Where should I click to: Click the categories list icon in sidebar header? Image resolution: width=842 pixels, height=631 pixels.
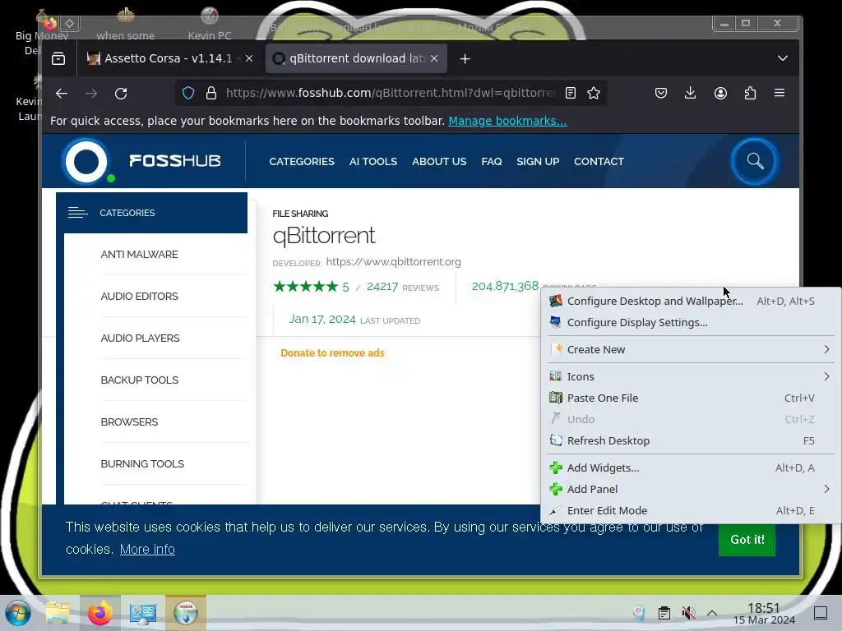pyautogui.click(x=77, y=213)
